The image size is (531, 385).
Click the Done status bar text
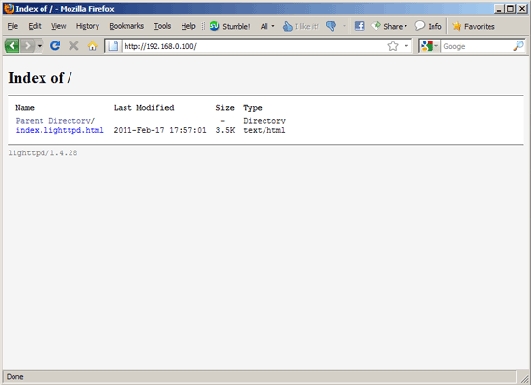pos(14,377)
